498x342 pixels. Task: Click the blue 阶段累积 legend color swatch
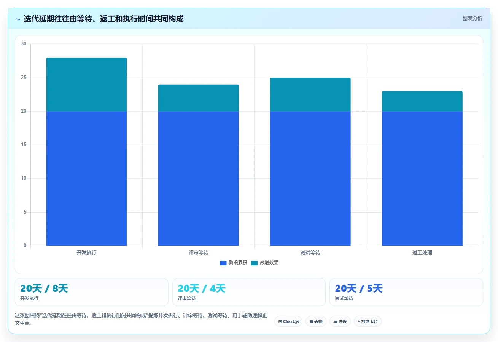click(x=223, y=263)
